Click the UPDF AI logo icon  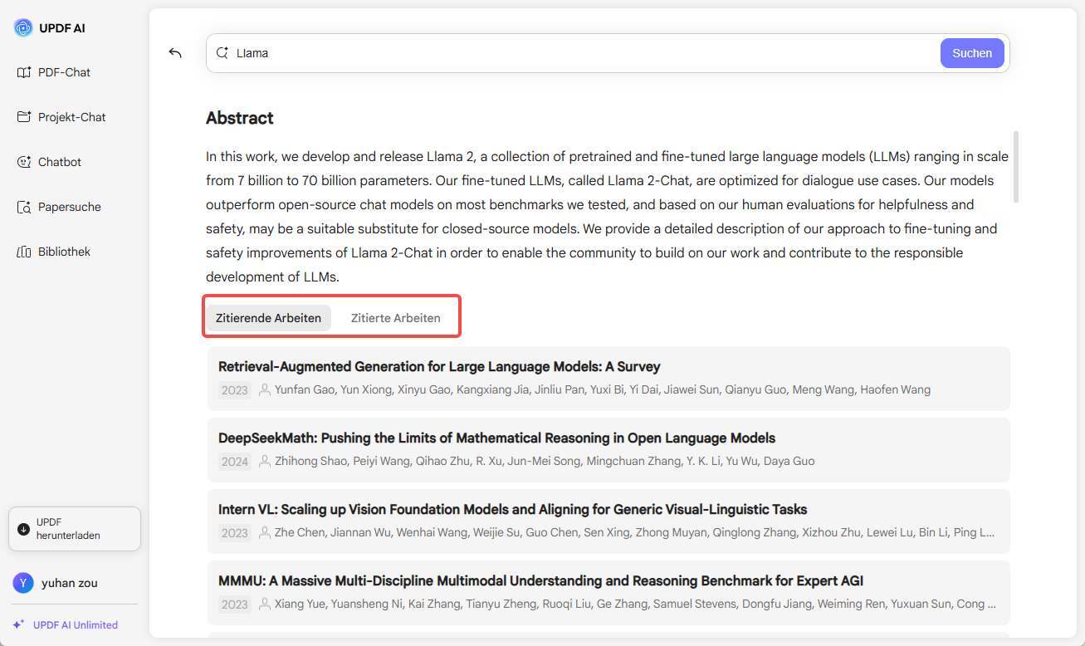[x=23, y=27]
